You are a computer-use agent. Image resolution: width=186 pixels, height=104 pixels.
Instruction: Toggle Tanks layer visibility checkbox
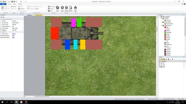(x=160, y=65)
